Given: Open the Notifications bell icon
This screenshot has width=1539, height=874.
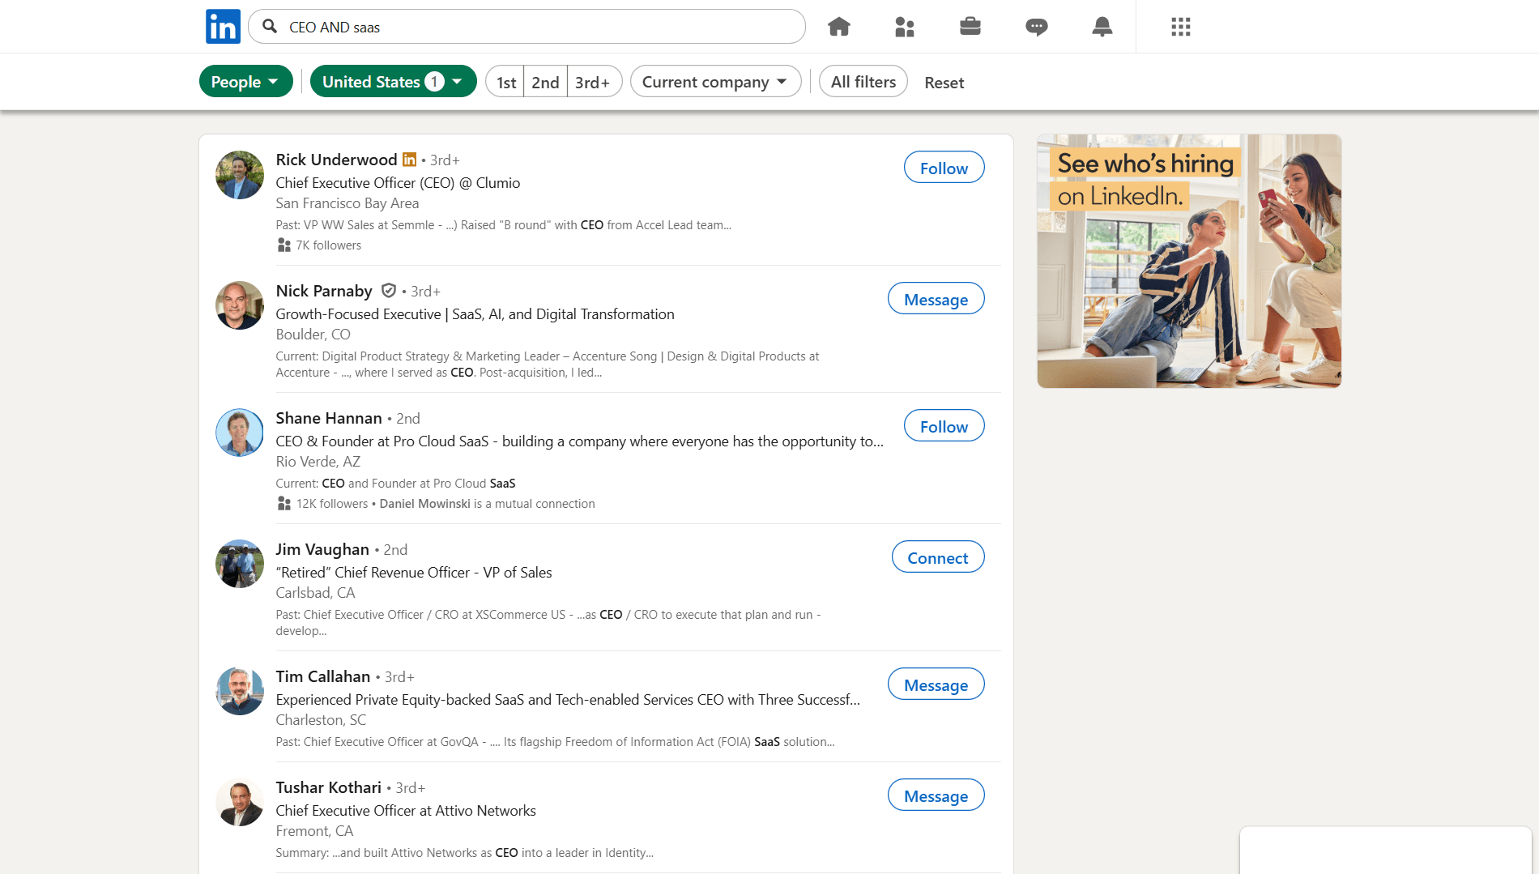Looking at the screenshot, I should [x=1102, y=26].
